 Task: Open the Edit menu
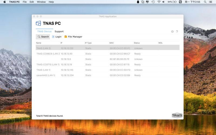(32, 2)
